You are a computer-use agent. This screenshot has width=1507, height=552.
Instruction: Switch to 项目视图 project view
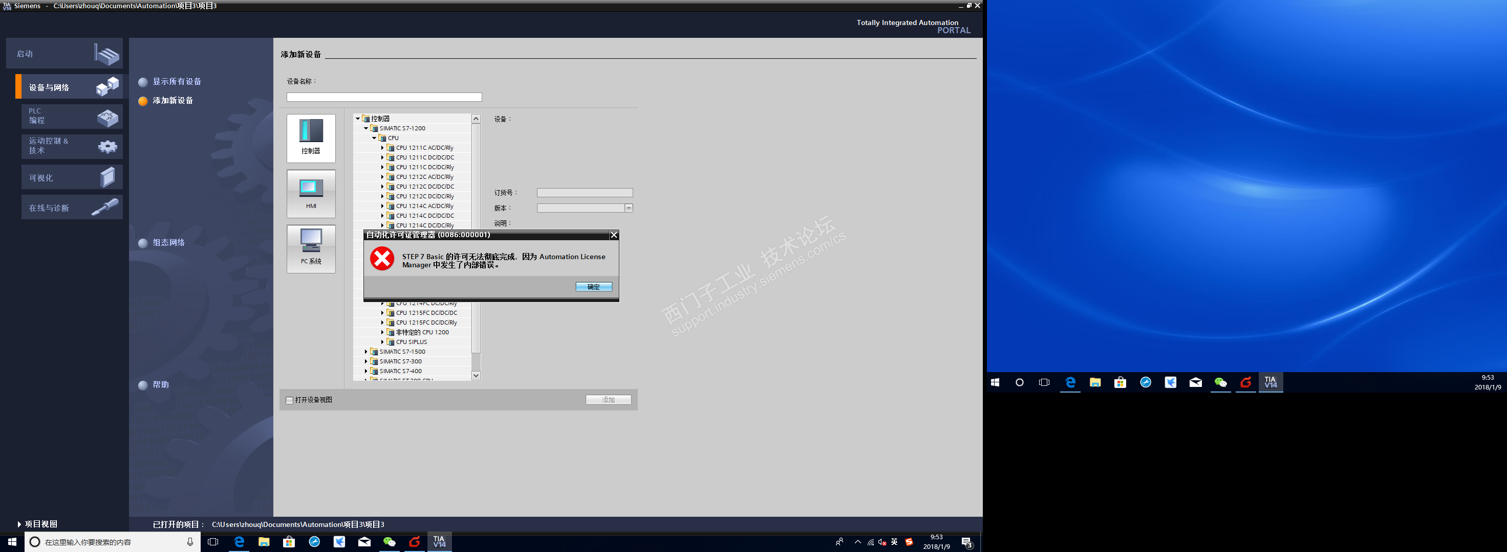point(40,524)
